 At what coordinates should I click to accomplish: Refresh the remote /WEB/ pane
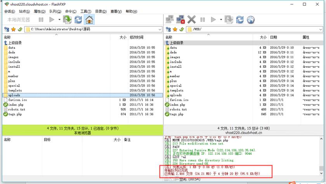point(240,19)
